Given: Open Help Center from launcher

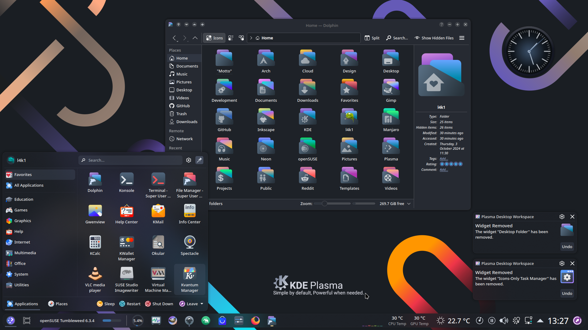Looking at the screenshot, I should click(126, 214).
